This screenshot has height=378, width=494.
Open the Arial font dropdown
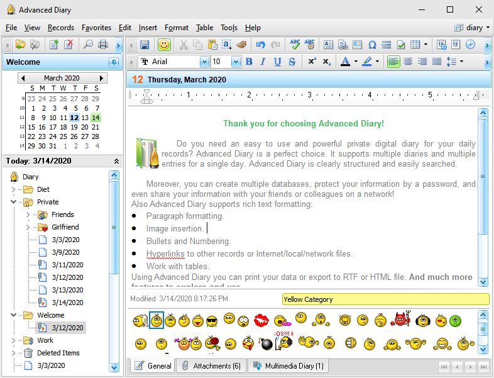tap(204, 62)
